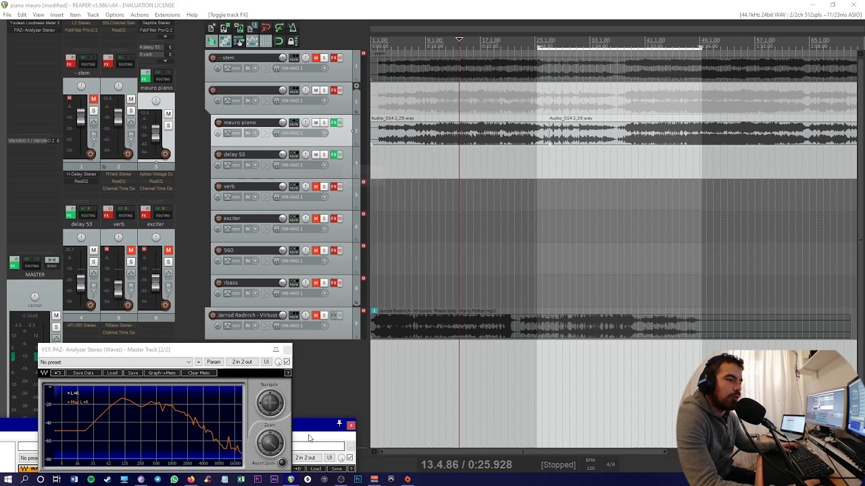The height and width of the screenshot is (486, 865).
Task: Open exciter track IN dropdown arrow
Action: (255, 229)
